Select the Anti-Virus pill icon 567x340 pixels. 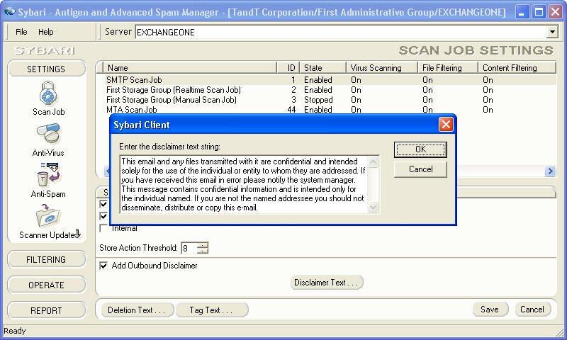[x=48, y=135]
